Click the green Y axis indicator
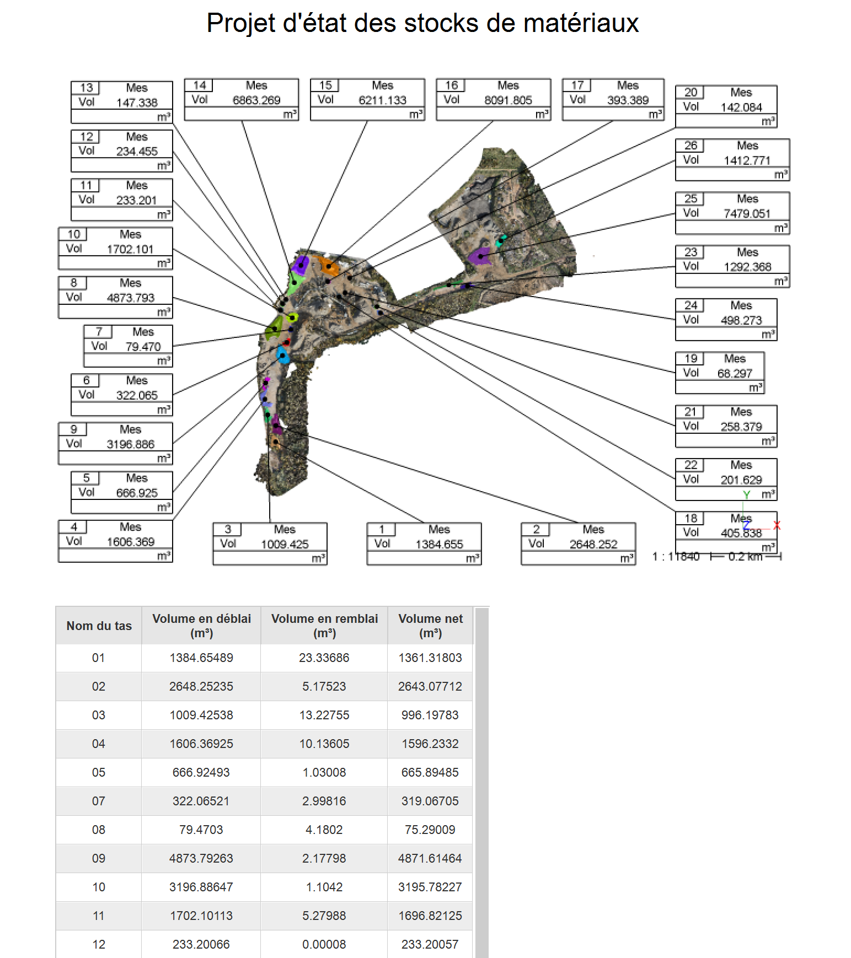 (746, 495)
